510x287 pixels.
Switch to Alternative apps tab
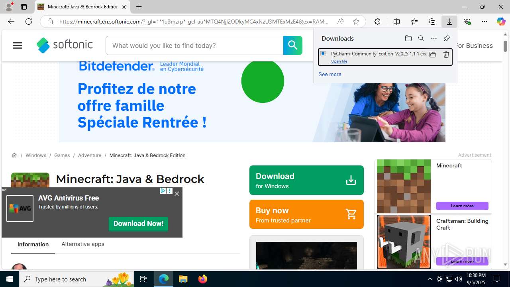(x=83, y=244)
